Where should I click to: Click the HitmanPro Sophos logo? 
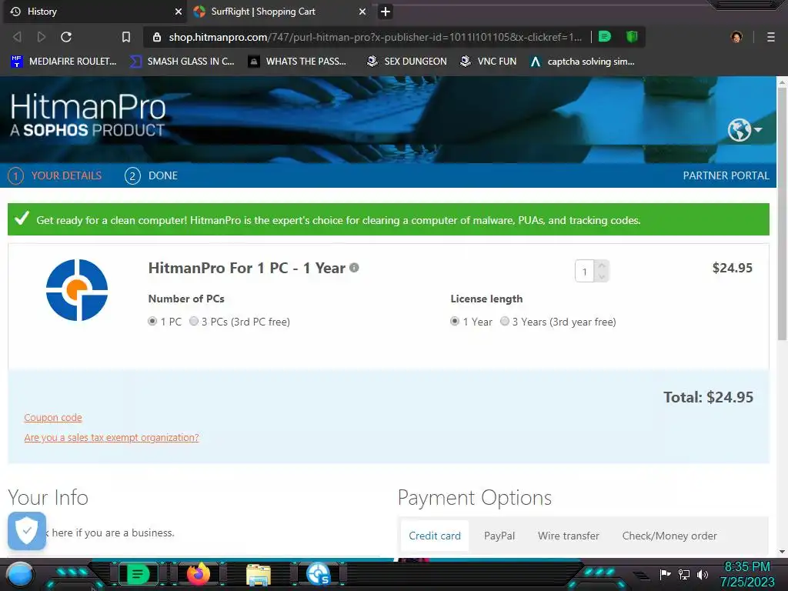click(x=88, y=115)
